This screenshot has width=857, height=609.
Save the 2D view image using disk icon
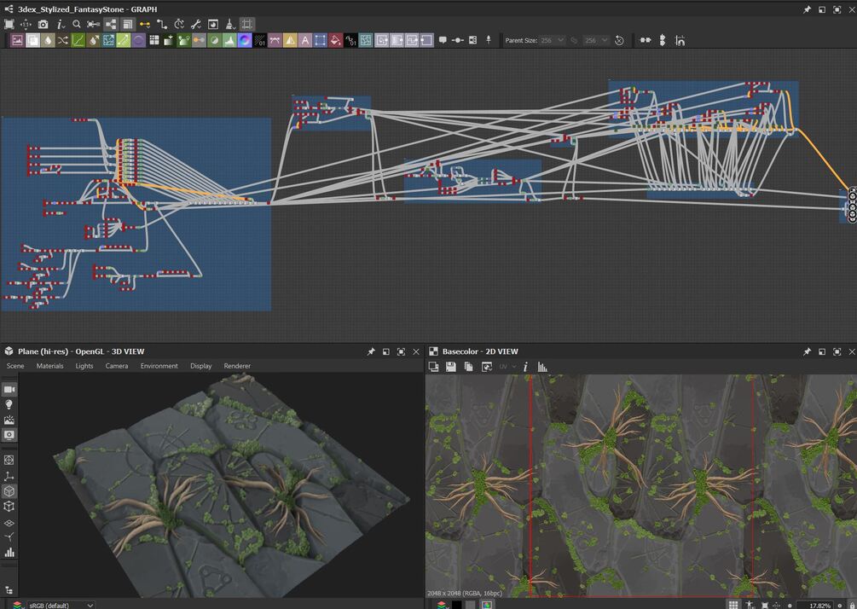click(450, 367)
